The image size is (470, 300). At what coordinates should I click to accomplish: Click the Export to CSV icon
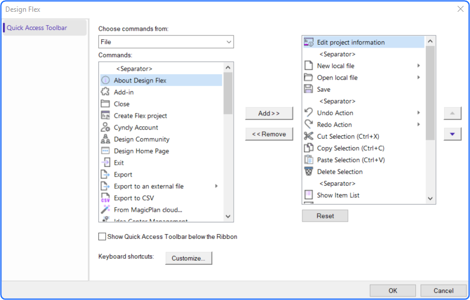click(x=105, y=198)
